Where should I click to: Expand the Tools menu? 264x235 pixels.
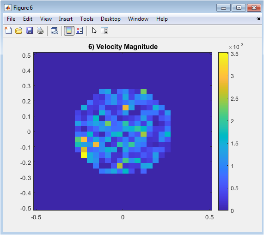point(86,19)
